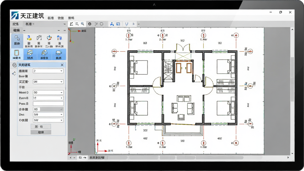Select the zigzag polyline icon starting the toolbar

(x=71, y=24)
